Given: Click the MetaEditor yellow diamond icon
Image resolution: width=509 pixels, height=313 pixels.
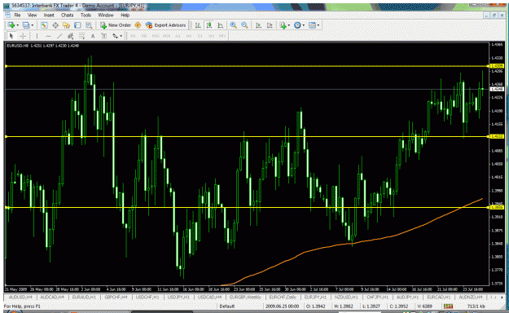Looking at the screenshot, I should pyautogui.click(x=138, y=25).
